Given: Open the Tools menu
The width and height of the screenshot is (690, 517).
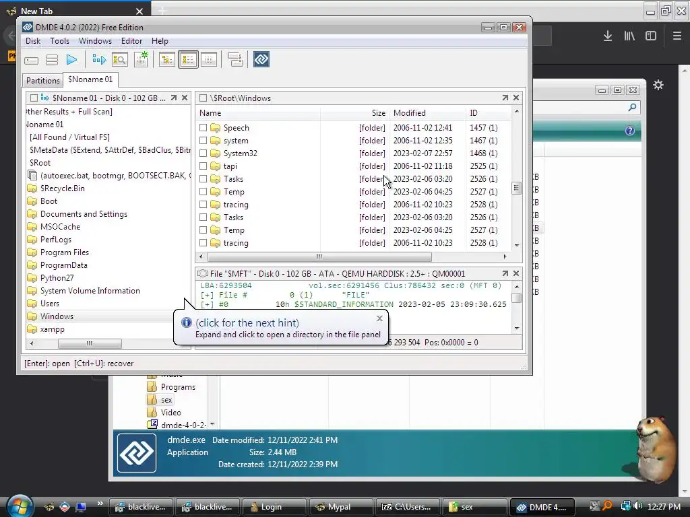Looking at the screenshot, I should pyautogui.click(x=59, y=41).
